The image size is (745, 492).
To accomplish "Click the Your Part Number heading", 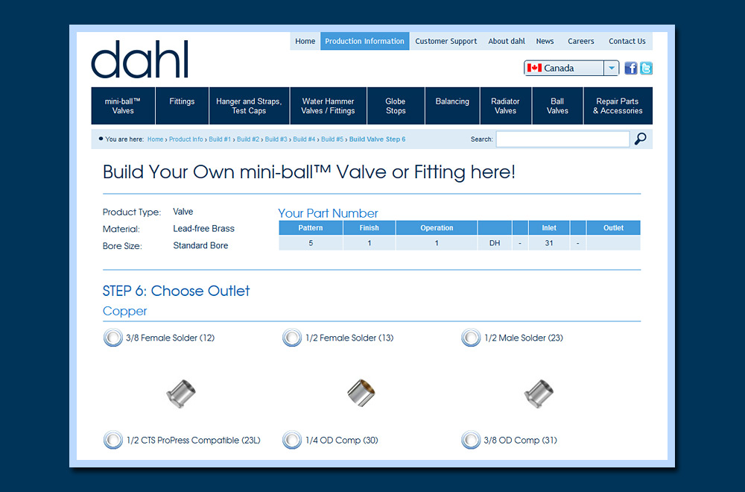I will pos(328,213).
